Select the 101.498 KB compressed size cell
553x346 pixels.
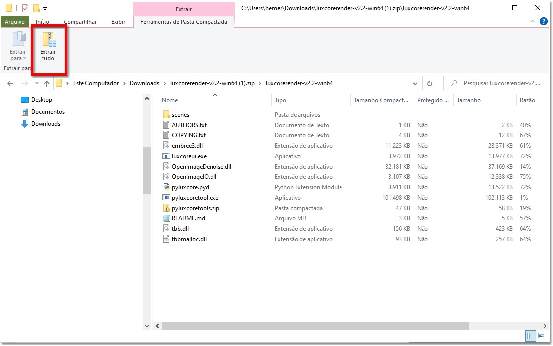(396, 198)
